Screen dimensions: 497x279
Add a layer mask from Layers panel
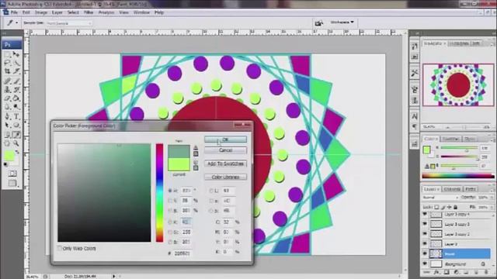pyautogui.click(x=447, y=272)
